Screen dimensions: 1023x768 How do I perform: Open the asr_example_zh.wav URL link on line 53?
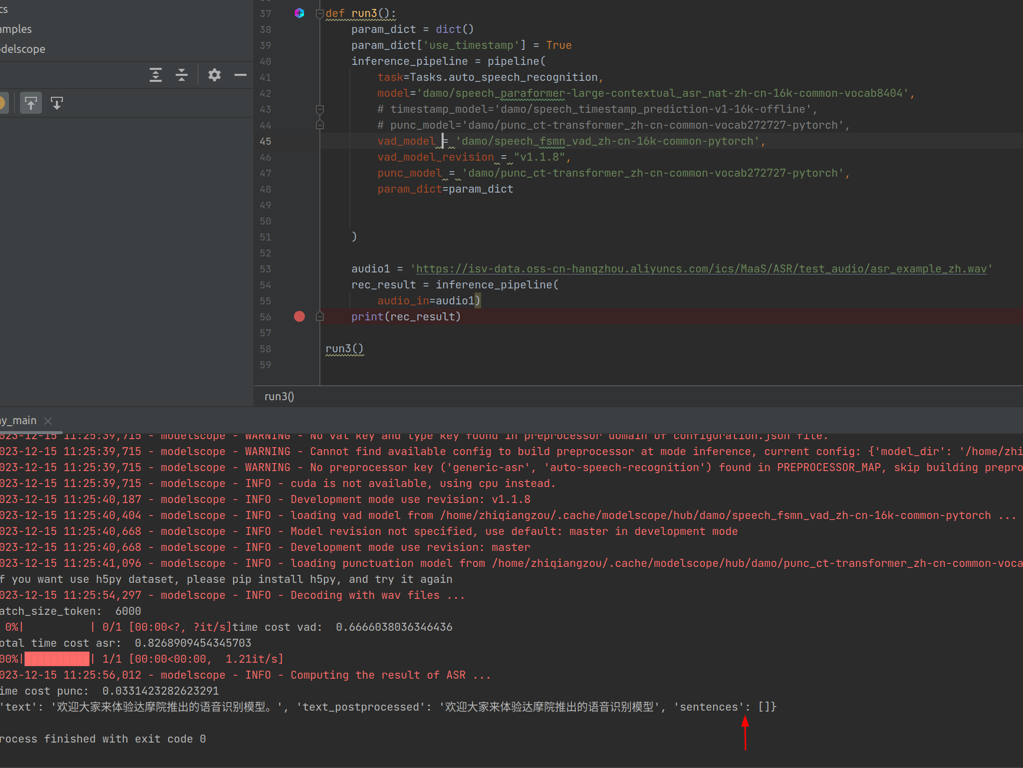point(702,268)
